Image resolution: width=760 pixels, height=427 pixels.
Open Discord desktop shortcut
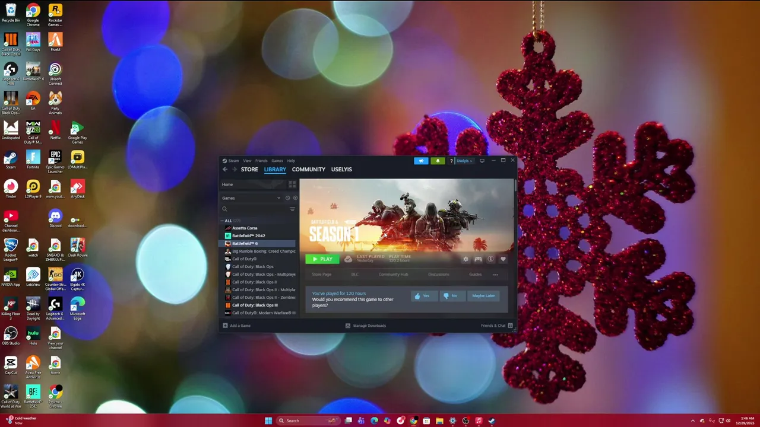[55, 218]
